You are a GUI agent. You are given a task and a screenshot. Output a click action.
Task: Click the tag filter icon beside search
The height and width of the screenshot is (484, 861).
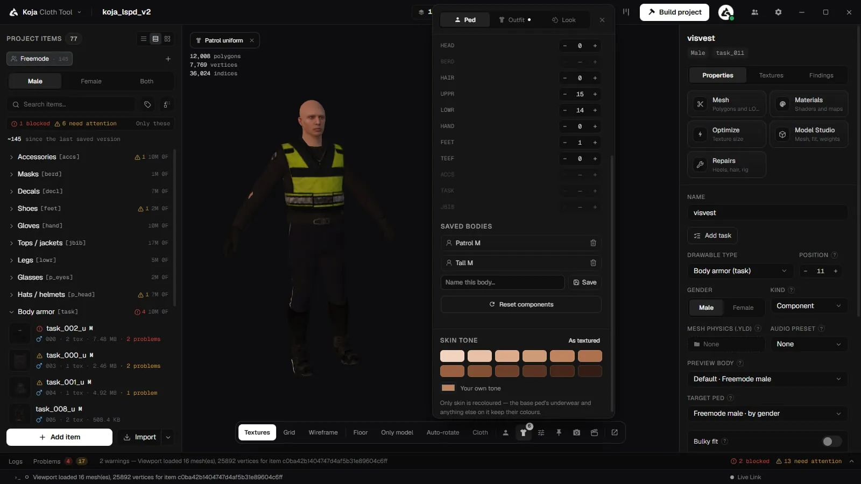pos(147,104)
